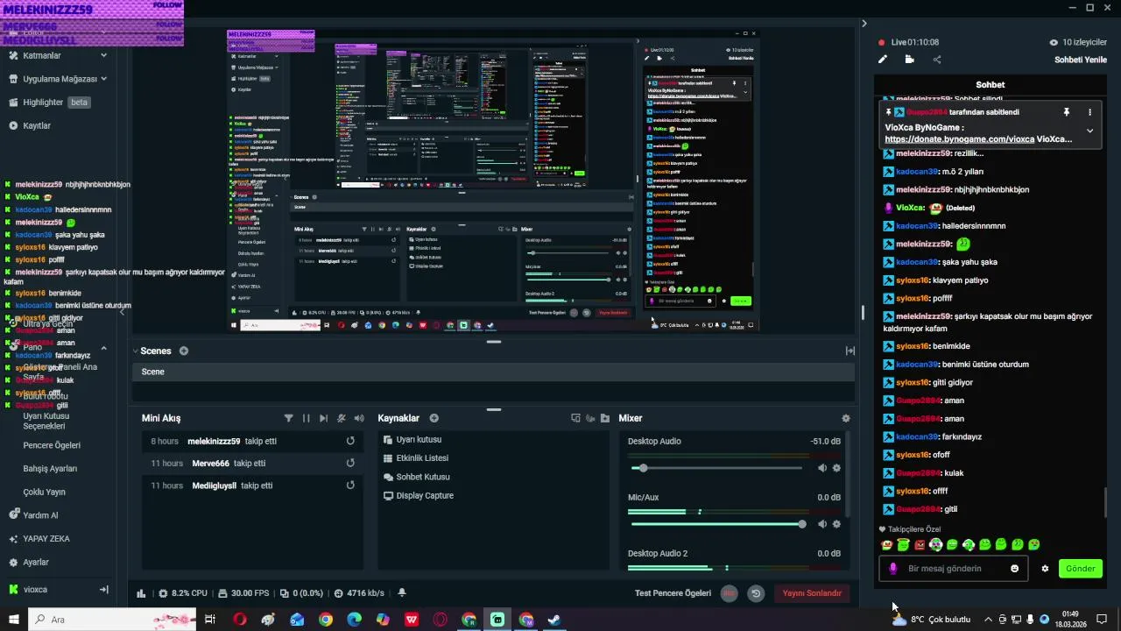This screenshot has height=631, width=1121.
Task: Open stream notifications bell icon
Action: [x=402, y=593]
